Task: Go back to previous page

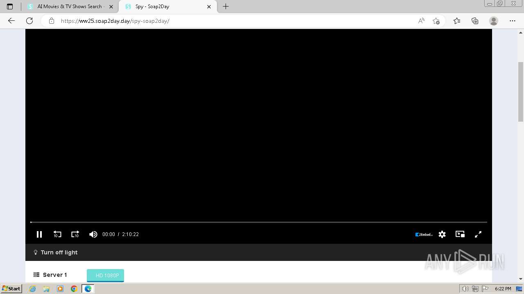Action: point(11,21)
